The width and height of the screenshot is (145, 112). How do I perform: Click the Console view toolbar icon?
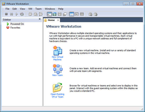[82, 14]
